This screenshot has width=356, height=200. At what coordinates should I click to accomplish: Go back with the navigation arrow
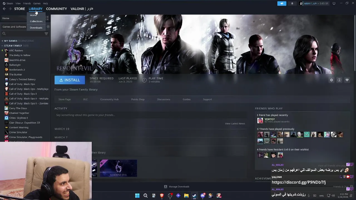[x=4, y=9]
